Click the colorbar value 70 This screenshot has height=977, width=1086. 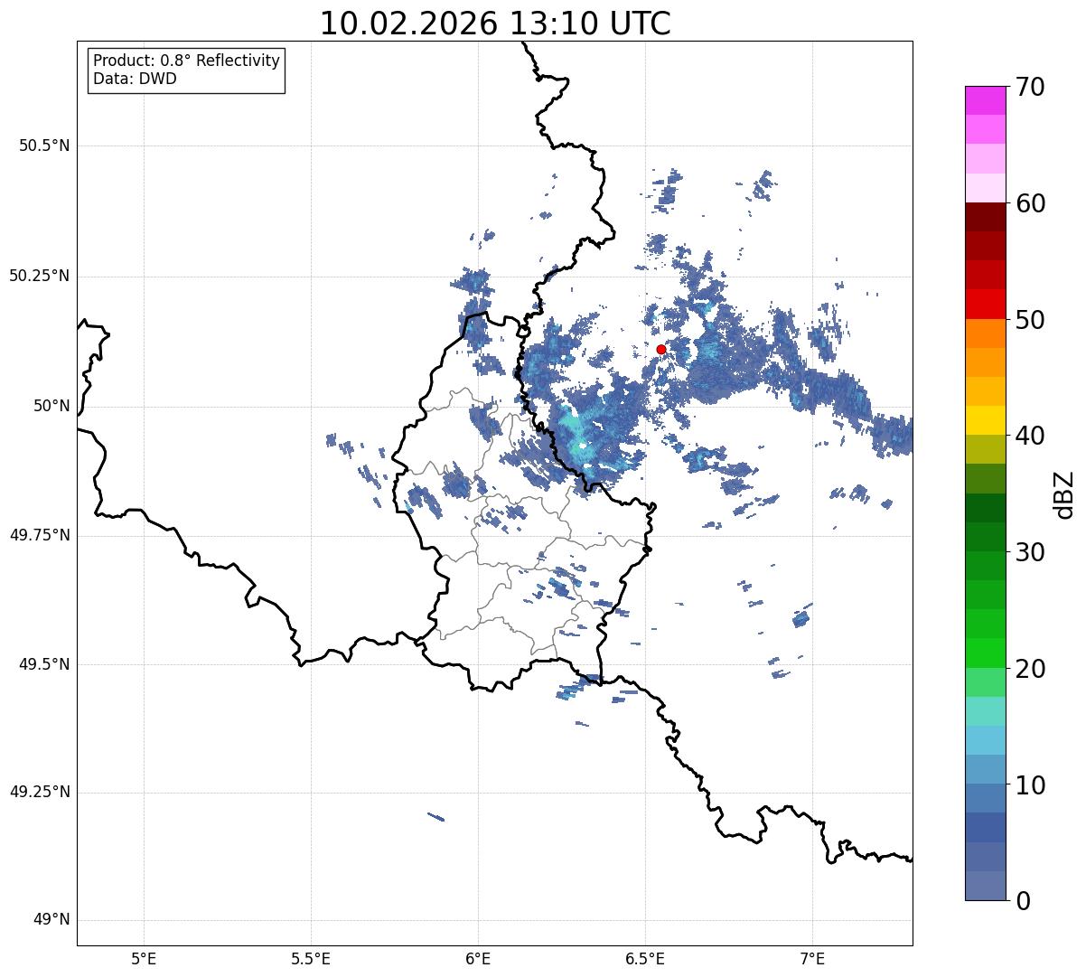(x=1029, y=87)
